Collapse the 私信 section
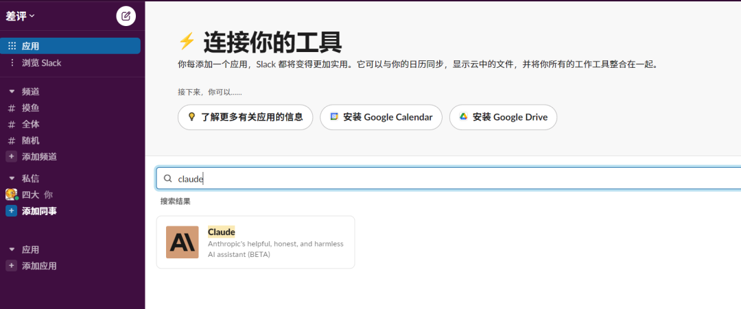The image size is (741, 309). click(12, 178)
